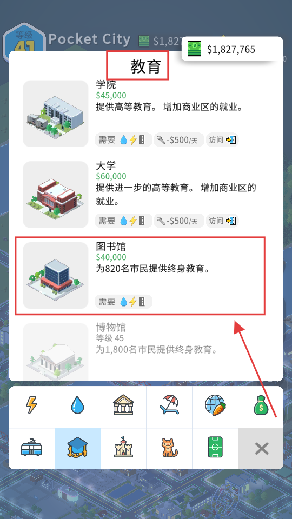
Task: Choose the beach umbrella leisure category
Action: [x=169, y=405]
